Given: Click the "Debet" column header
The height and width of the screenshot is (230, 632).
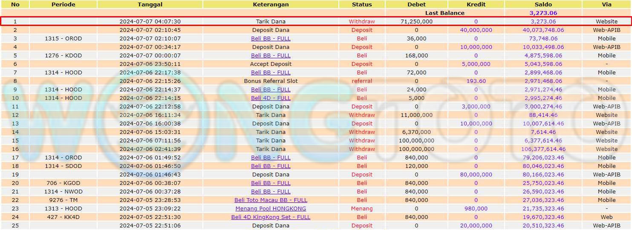Looking at the screenshot, I should tap(416, 5).
